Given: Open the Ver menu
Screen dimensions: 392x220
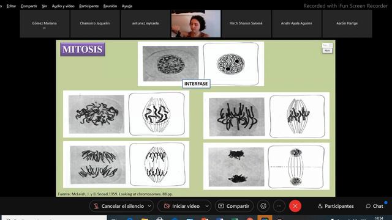Looking at the screenshot, I should pyautogui.click(x=45, y=6).
